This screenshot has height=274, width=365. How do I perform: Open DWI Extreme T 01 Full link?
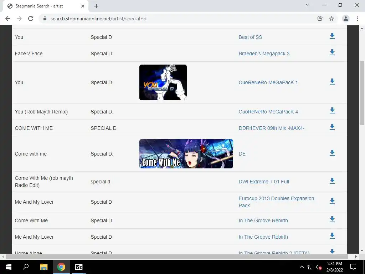[264, 182]
